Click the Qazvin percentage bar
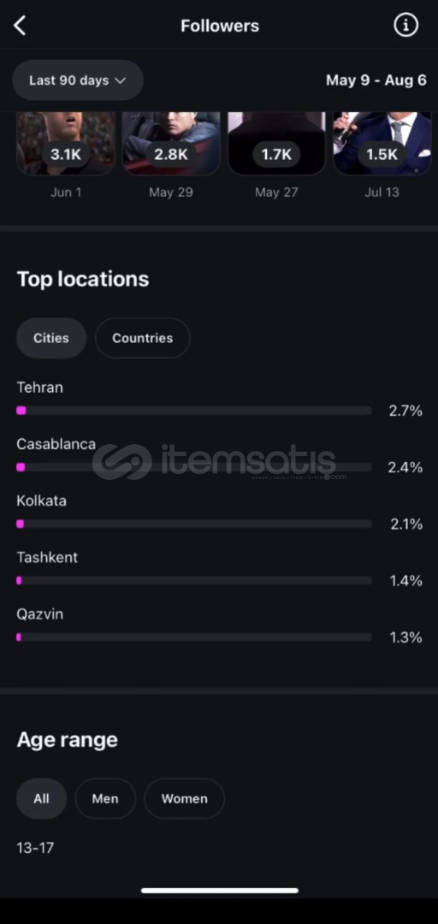 tap(194, 637)
